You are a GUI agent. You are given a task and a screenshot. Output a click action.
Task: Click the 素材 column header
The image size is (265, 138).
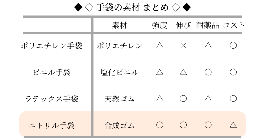[x=120, y=25]
